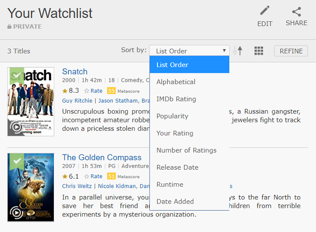This screenshot has width=316, height=232.
Task: Open the Sort by List Order dropdown
Action: (x=189, y=51)
